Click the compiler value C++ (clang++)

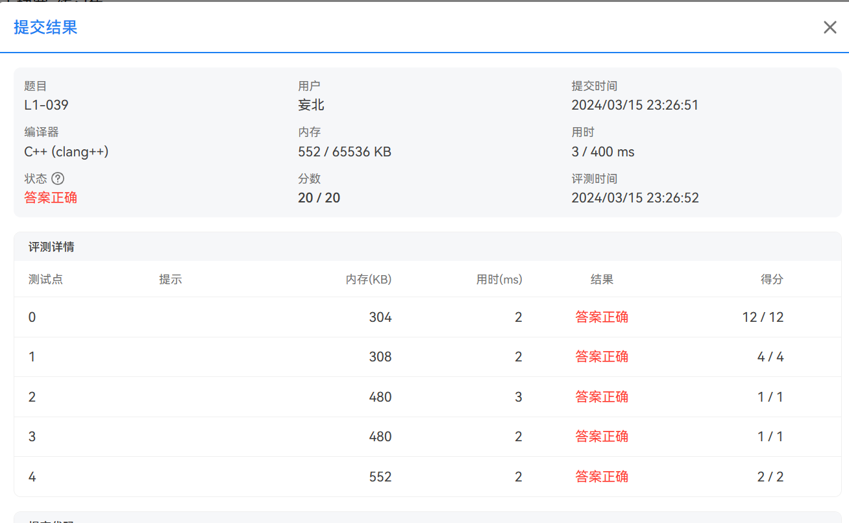tap(66, 152)
